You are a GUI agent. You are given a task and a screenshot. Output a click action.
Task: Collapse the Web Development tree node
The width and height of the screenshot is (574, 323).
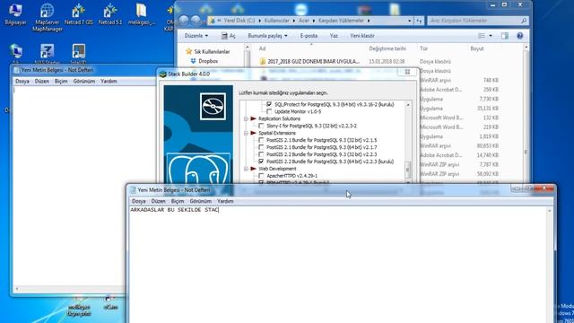(x=246, y=169)
